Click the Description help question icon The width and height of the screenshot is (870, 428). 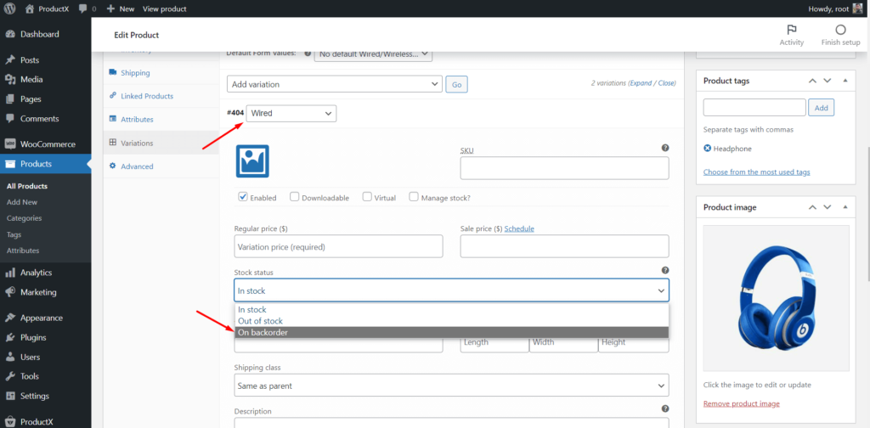coord(665,408)
